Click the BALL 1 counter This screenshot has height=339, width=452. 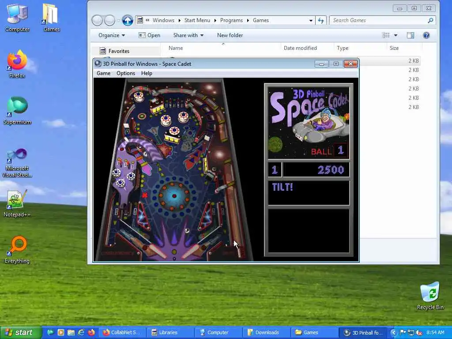pyautogui.click(x=329, y=151)
